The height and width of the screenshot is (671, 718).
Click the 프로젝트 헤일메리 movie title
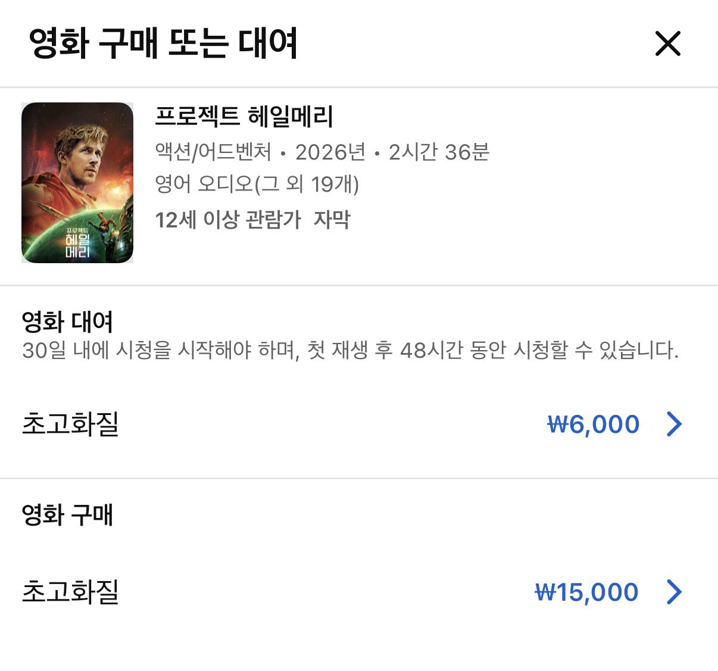pyautogui.click(x=244, y=116)
